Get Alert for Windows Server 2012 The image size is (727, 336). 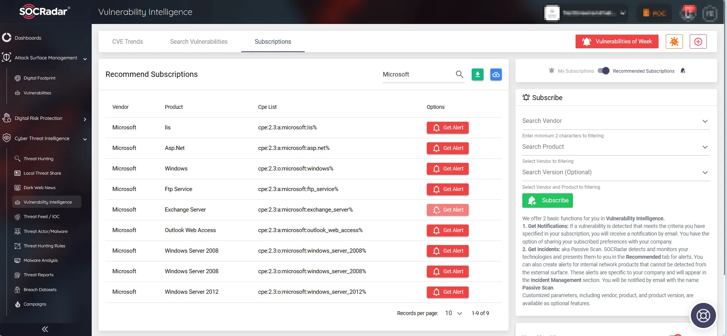(448, 292)
